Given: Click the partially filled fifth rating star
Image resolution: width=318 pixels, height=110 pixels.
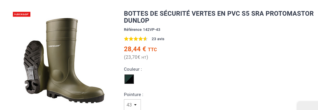Looking at the screenshot, I should click(145, 39).
